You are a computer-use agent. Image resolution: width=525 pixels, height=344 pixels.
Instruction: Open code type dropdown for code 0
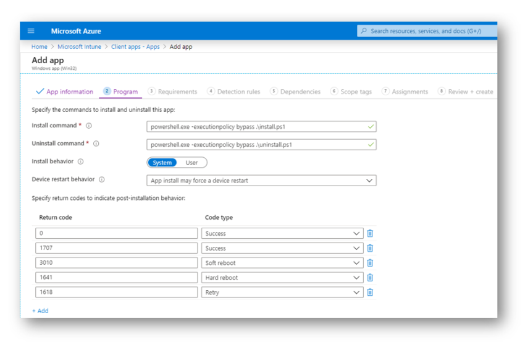[x=282, y=233]
